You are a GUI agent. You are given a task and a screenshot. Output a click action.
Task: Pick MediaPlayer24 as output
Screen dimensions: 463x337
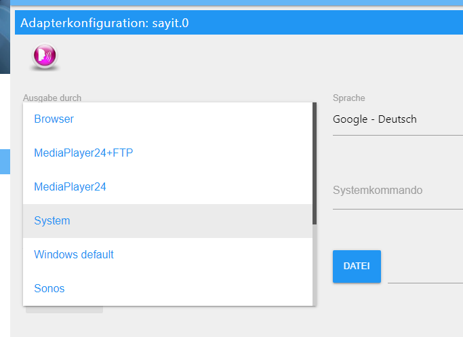(70, 187)
